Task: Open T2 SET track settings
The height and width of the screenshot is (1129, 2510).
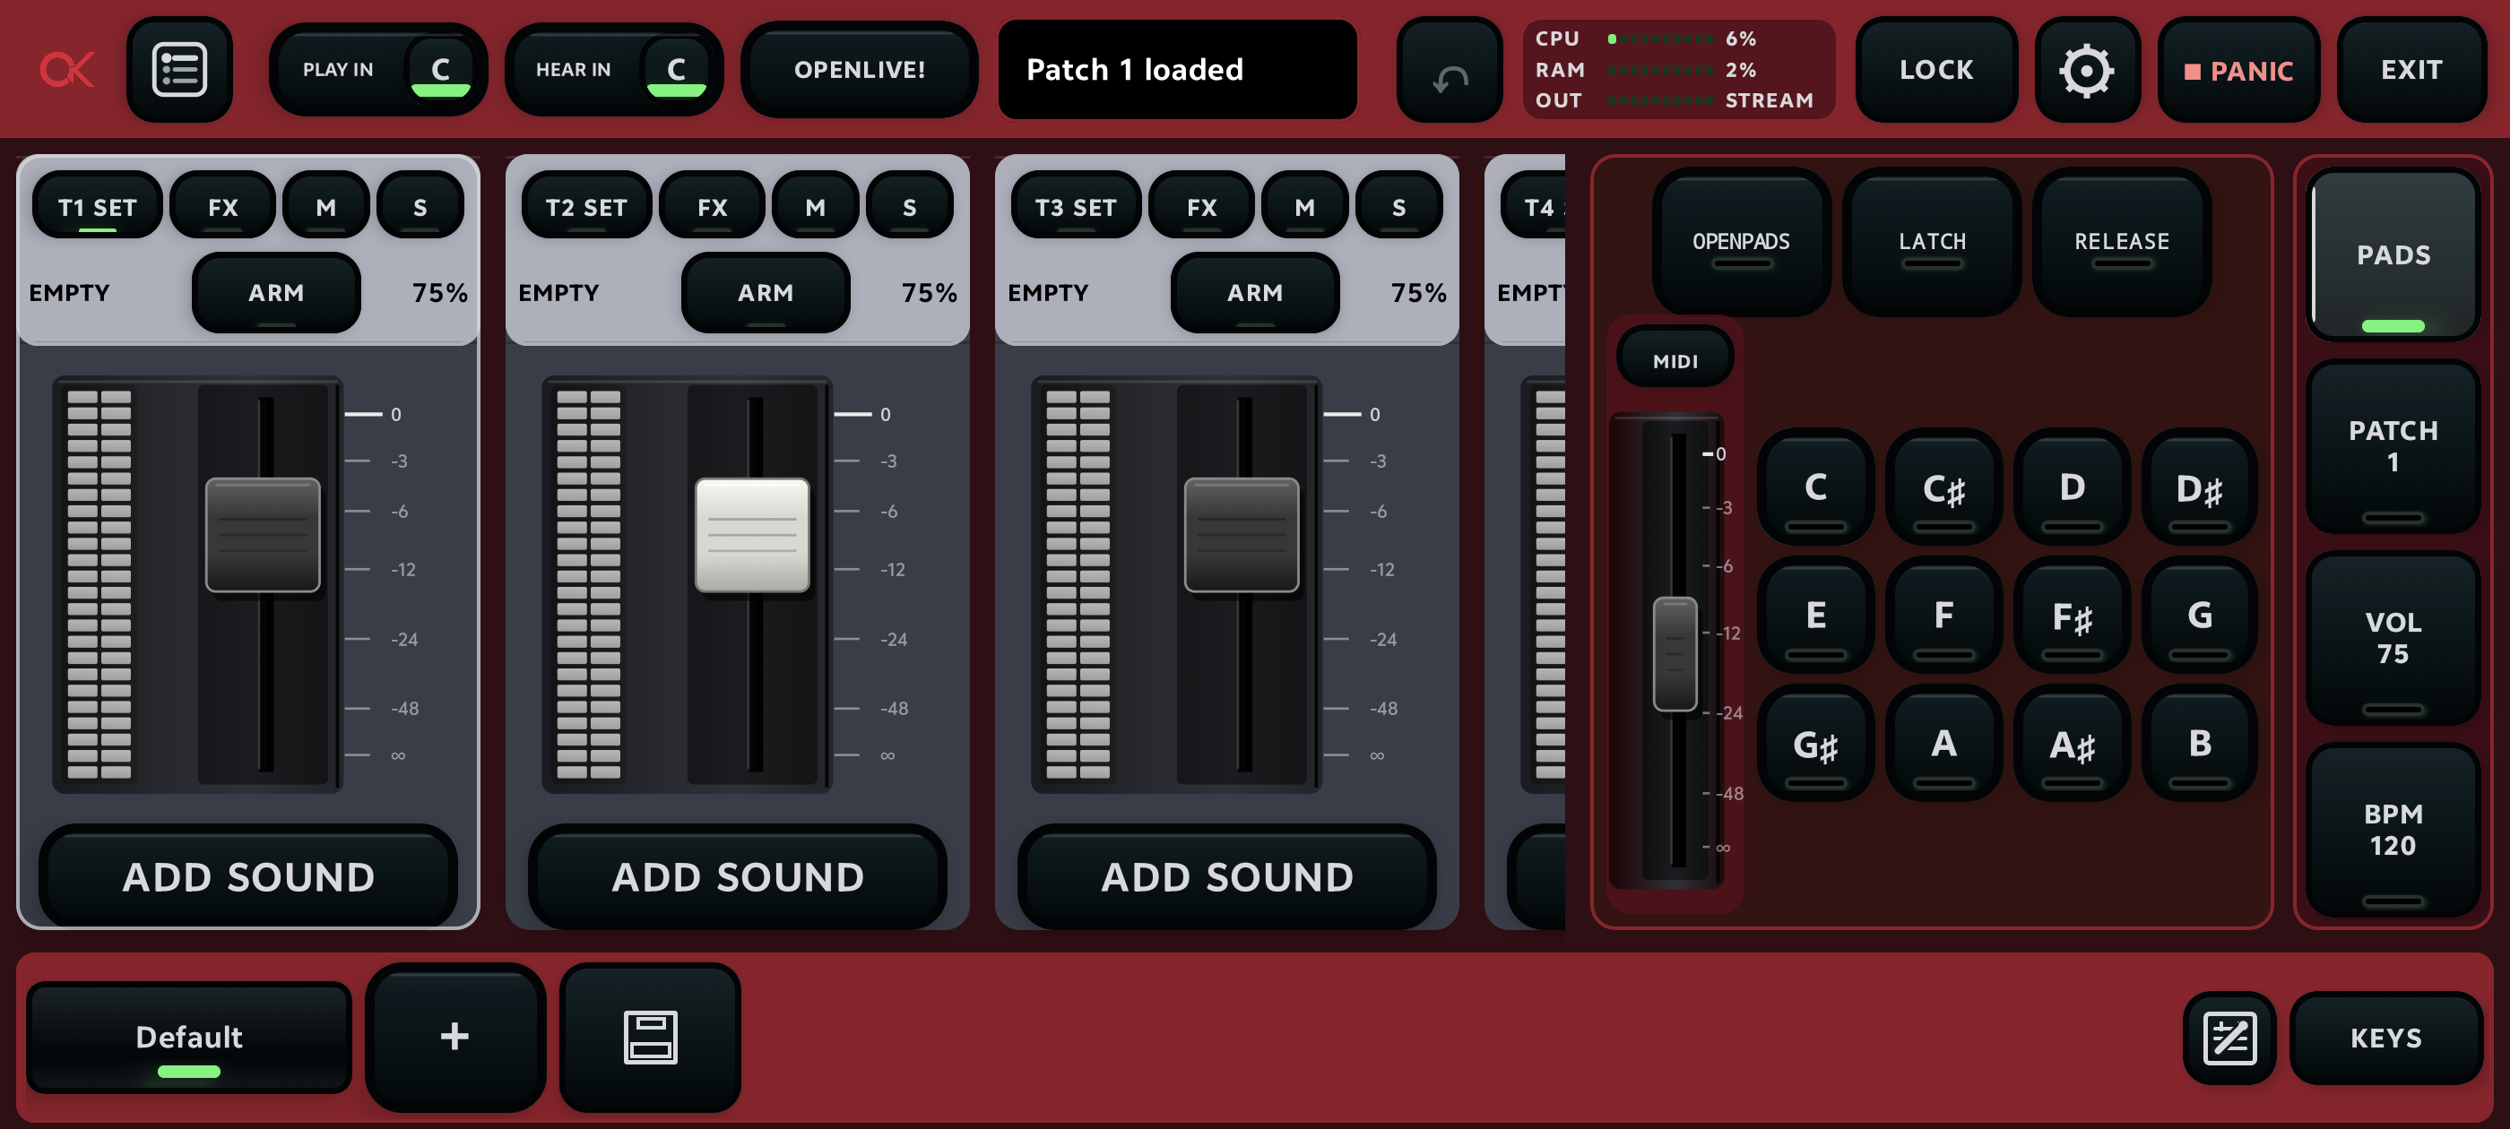Action: coord(586,206)
